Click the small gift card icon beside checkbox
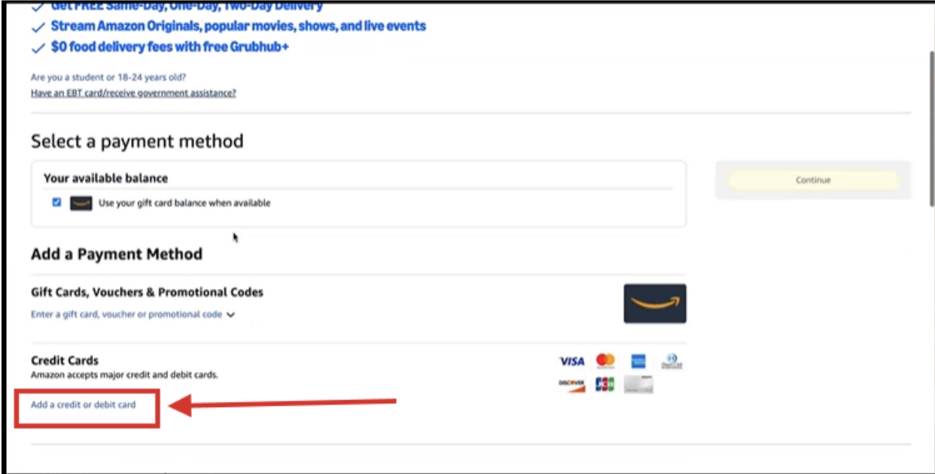The image size is (935, 474). pyautogui.click(x=81, y=203)
